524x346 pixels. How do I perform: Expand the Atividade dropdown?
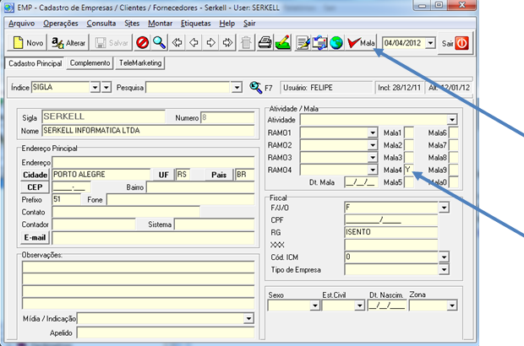point(452,120)
